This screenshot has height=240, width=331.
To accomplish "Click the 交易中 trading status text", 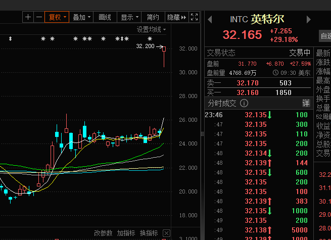I will pos(300,53).
